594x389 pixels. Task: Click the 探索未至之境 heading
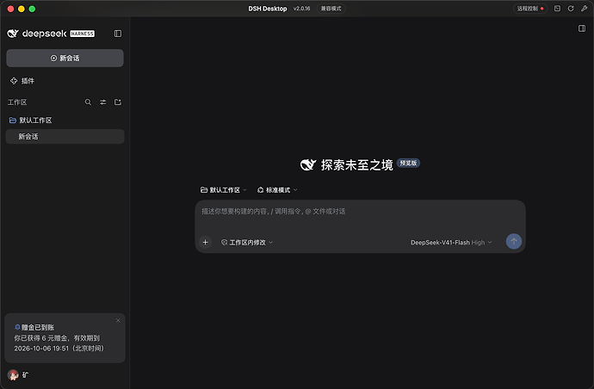357,164
